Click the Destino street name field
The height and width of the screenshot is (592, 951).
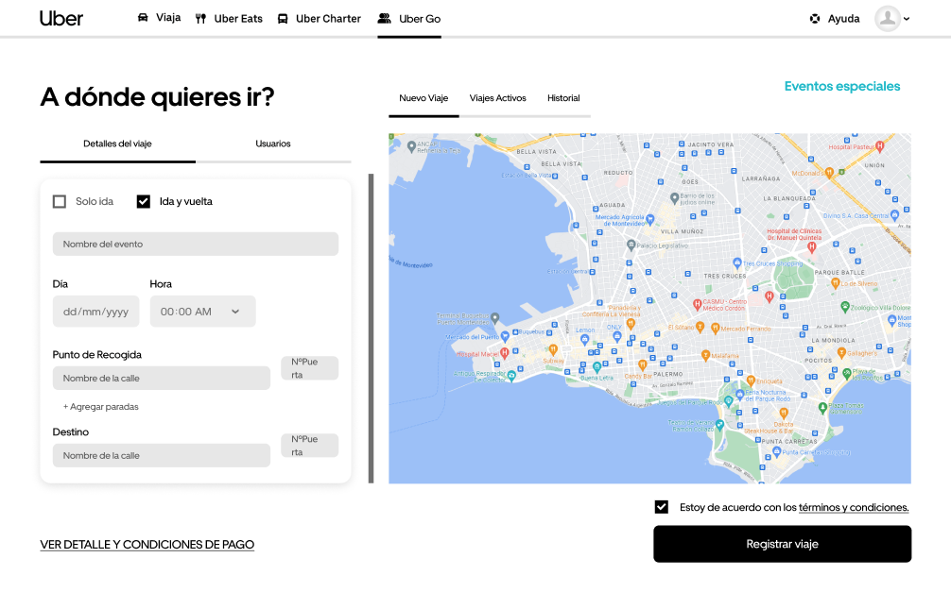click(162, 455)
